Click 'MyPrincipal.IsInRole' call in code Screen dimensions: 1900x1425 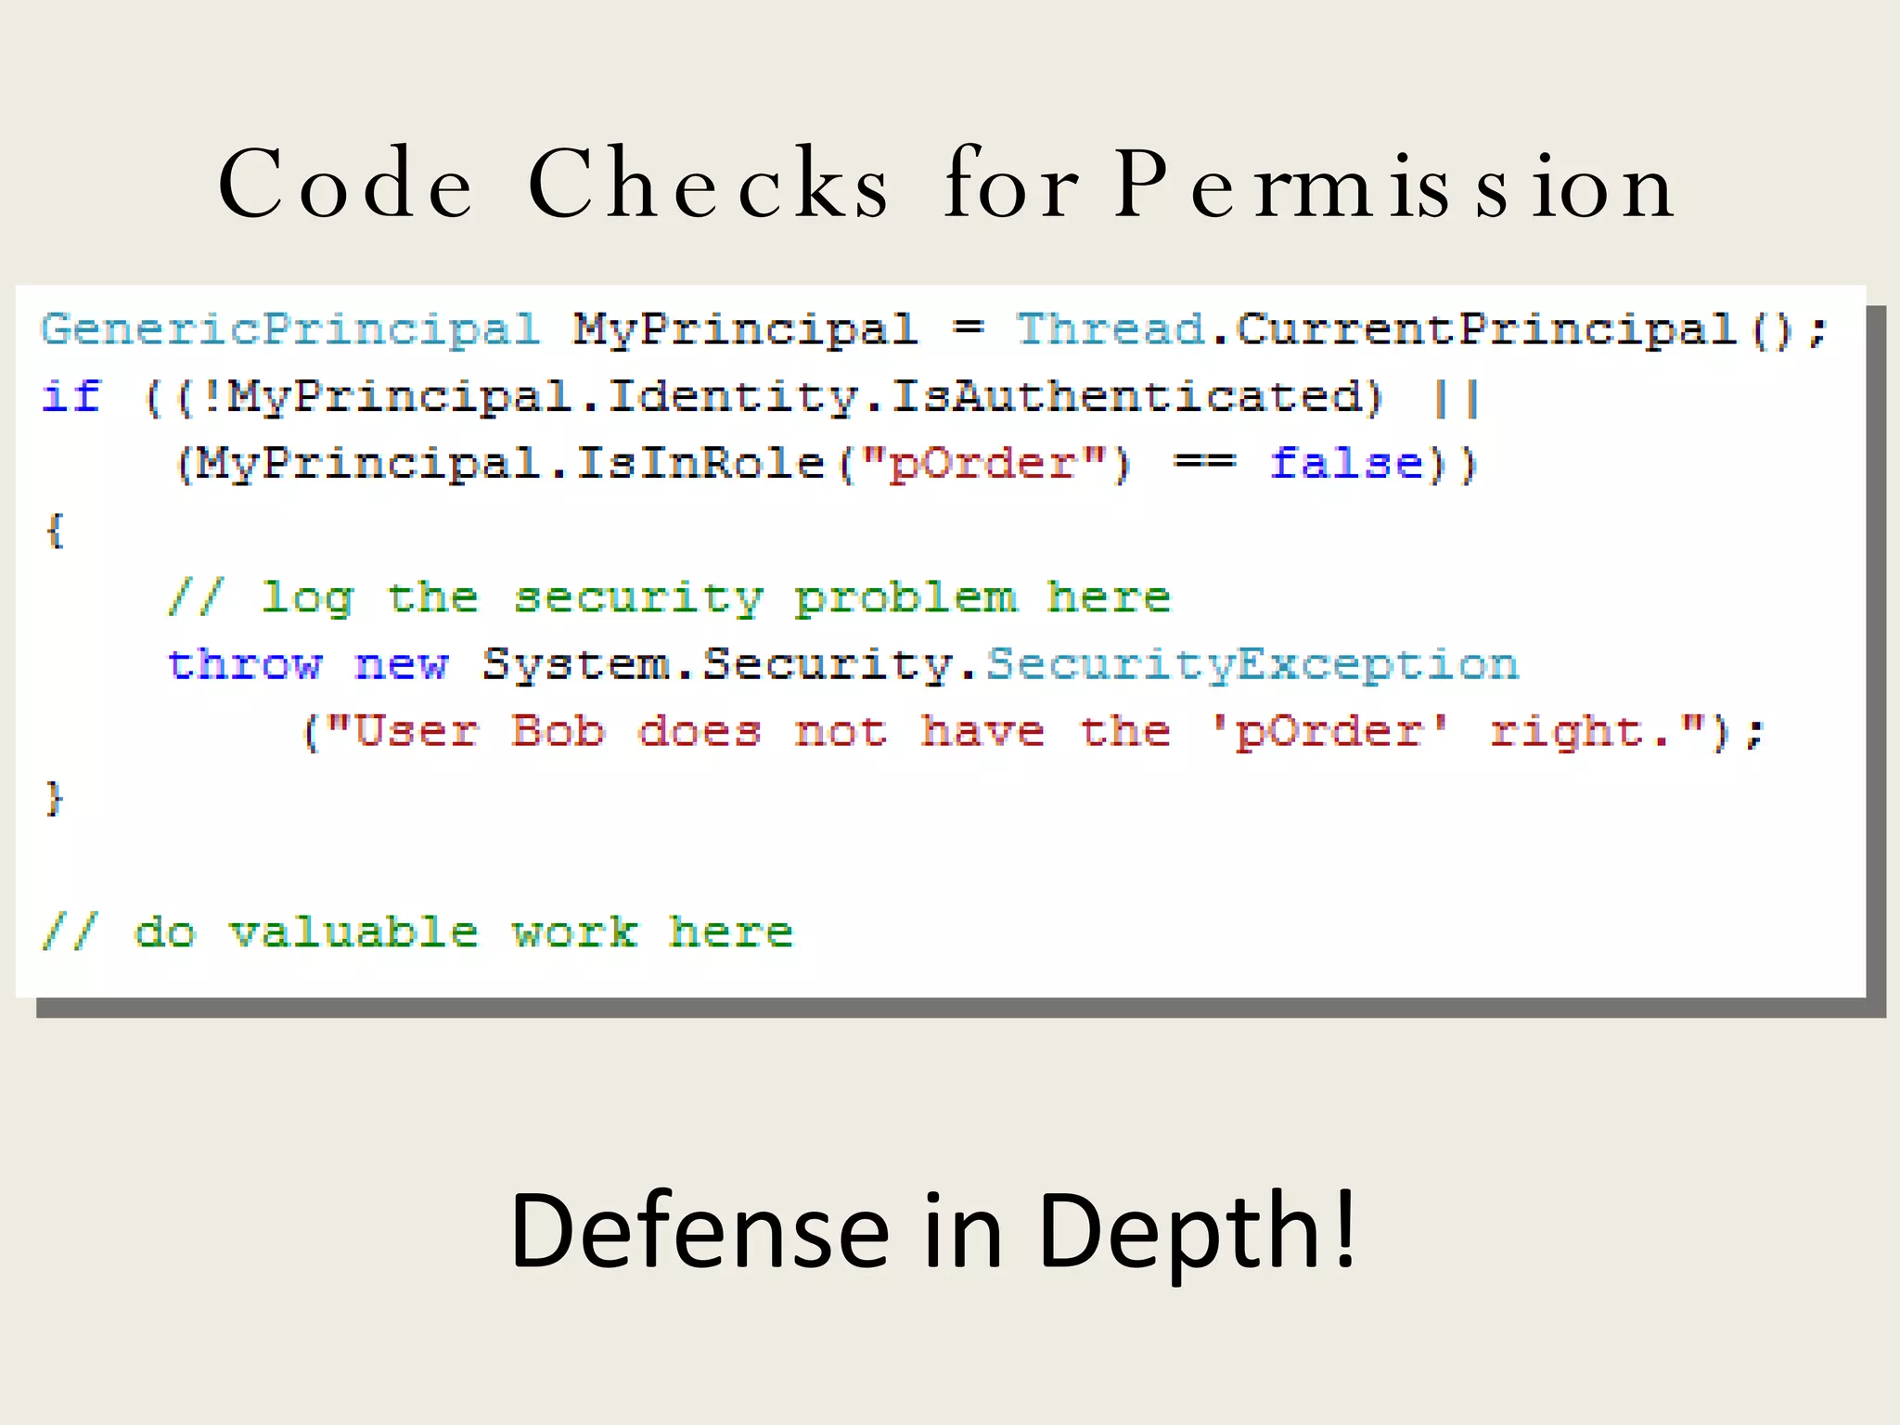pyautogui.click(x=512, y=464)
